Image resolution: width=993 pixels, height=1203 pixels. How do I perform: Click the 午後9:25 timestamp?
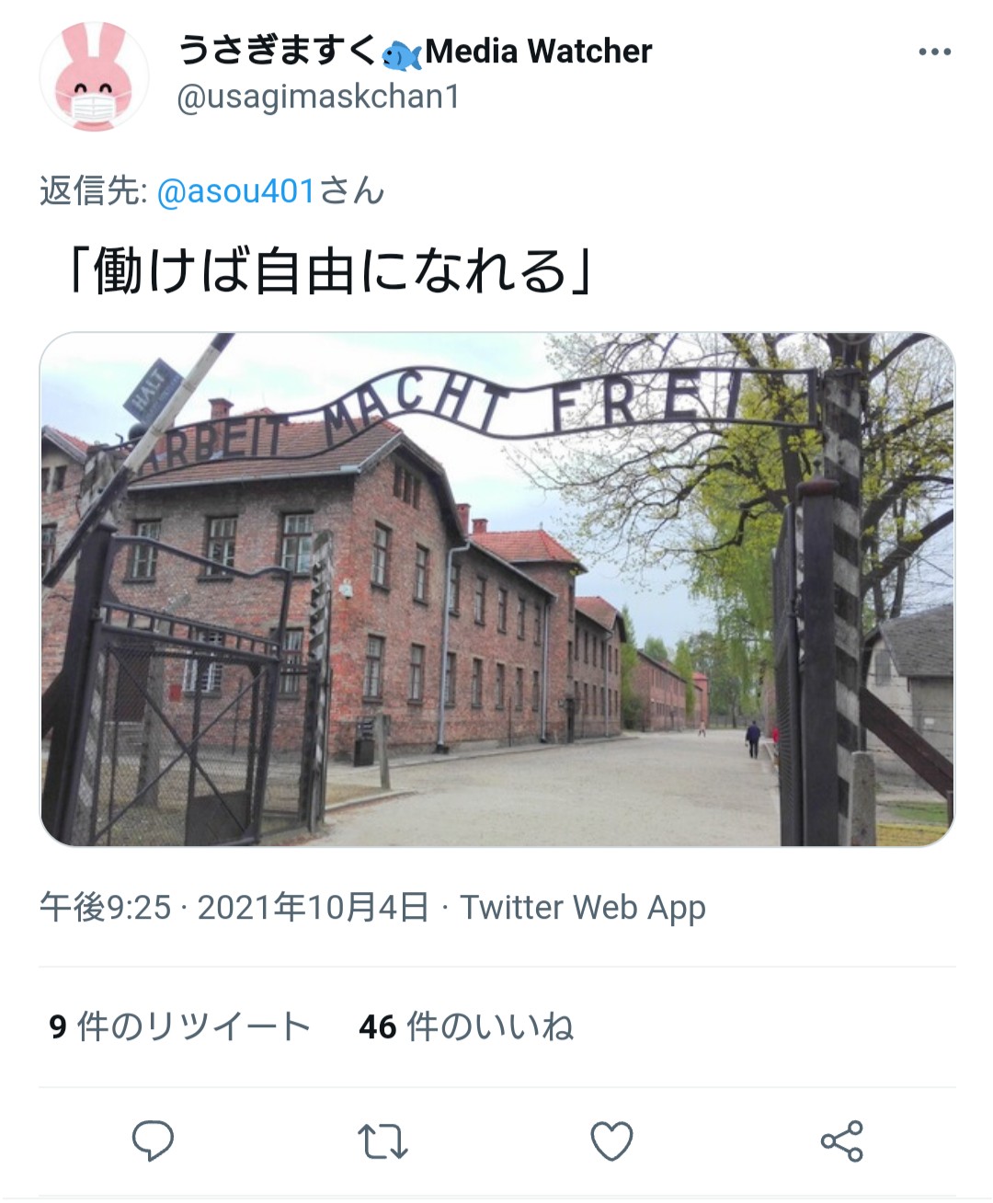(x=105, y=908)
